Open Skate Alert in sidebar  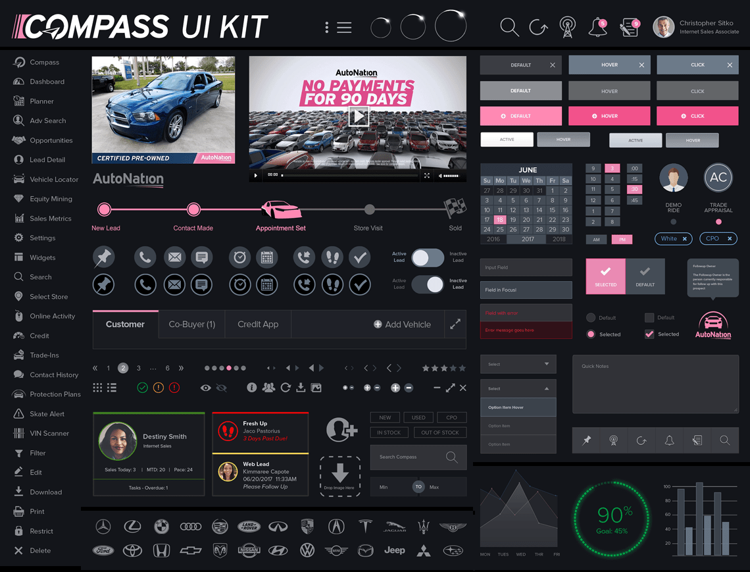coord(39,413)
